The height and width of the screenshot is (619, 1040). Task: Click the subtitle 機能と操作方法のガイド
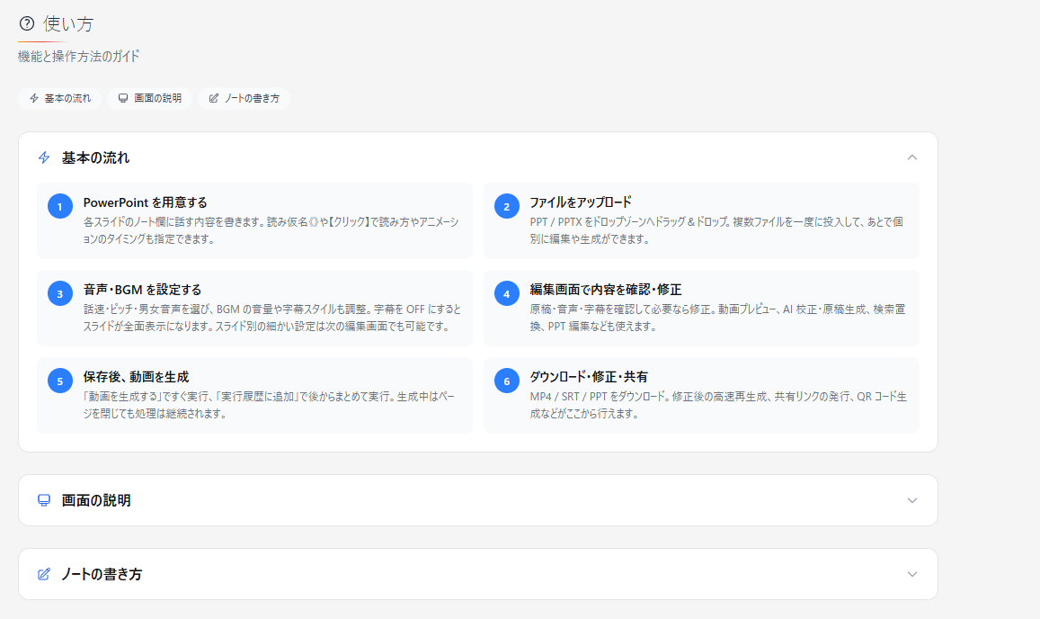point(79,57)
